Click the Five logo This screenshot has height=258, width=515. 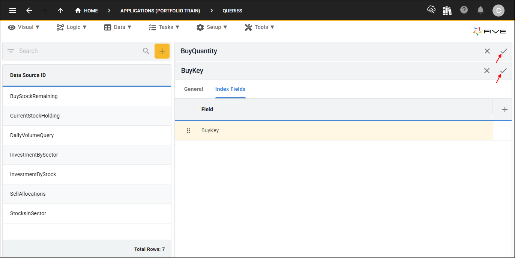pyautogui.click(x=489, y=32)
